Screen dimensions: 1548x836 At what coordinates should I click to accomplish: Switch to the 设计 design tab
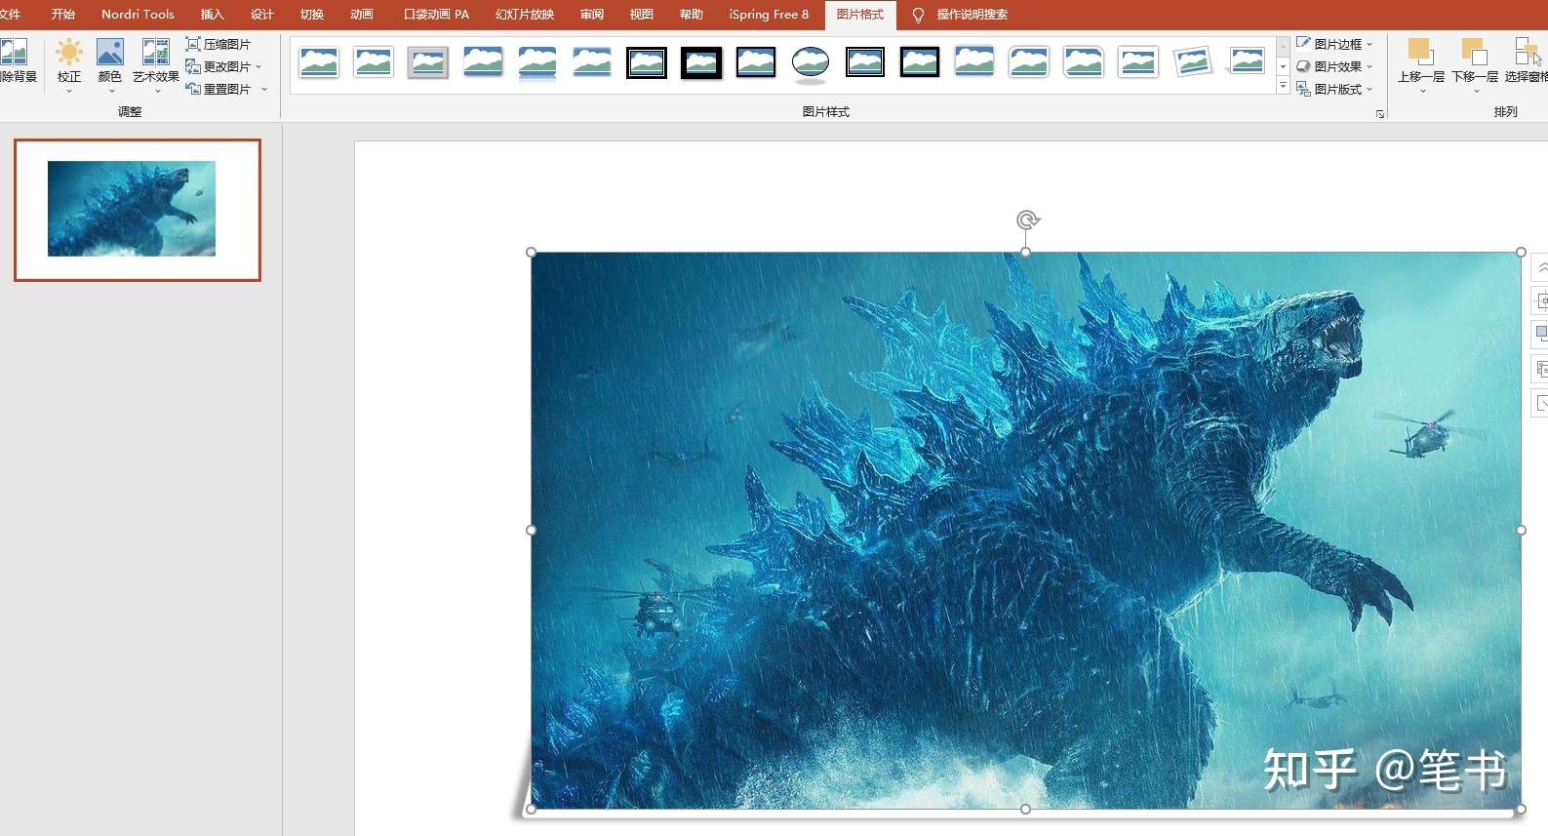click(x=261, y=15)
